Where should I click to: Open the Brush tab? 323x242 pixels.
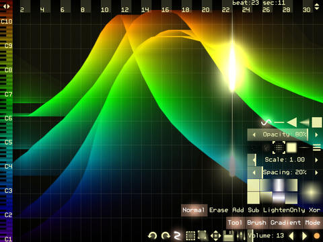[256, 223]
